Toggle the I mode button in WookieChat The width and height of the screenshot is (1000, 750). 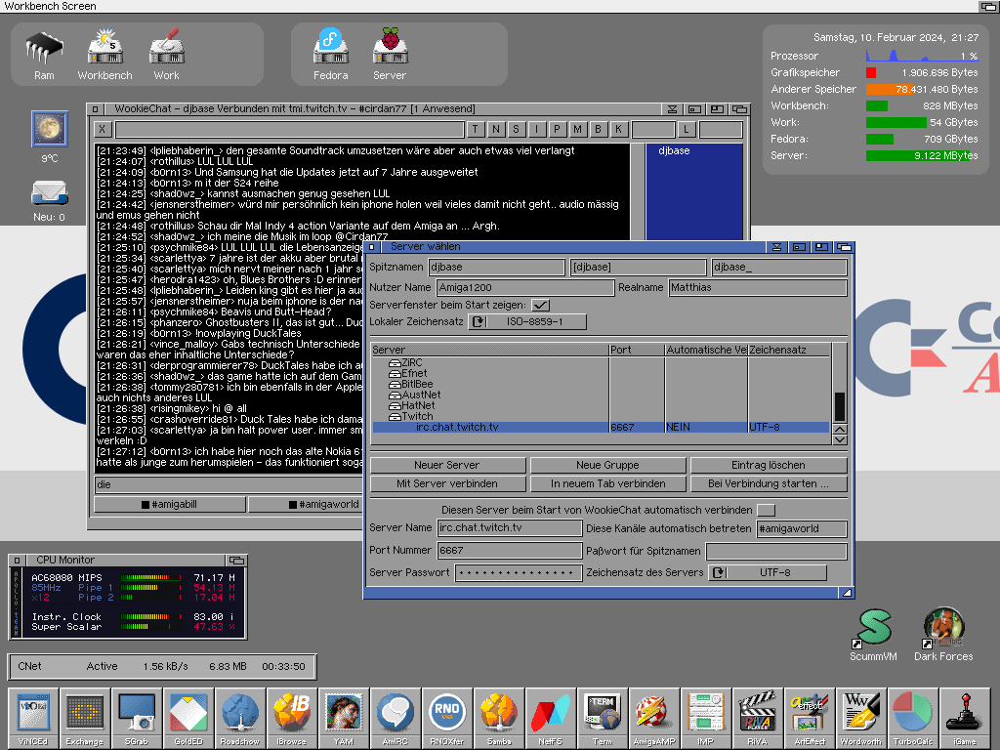(536, 130)
